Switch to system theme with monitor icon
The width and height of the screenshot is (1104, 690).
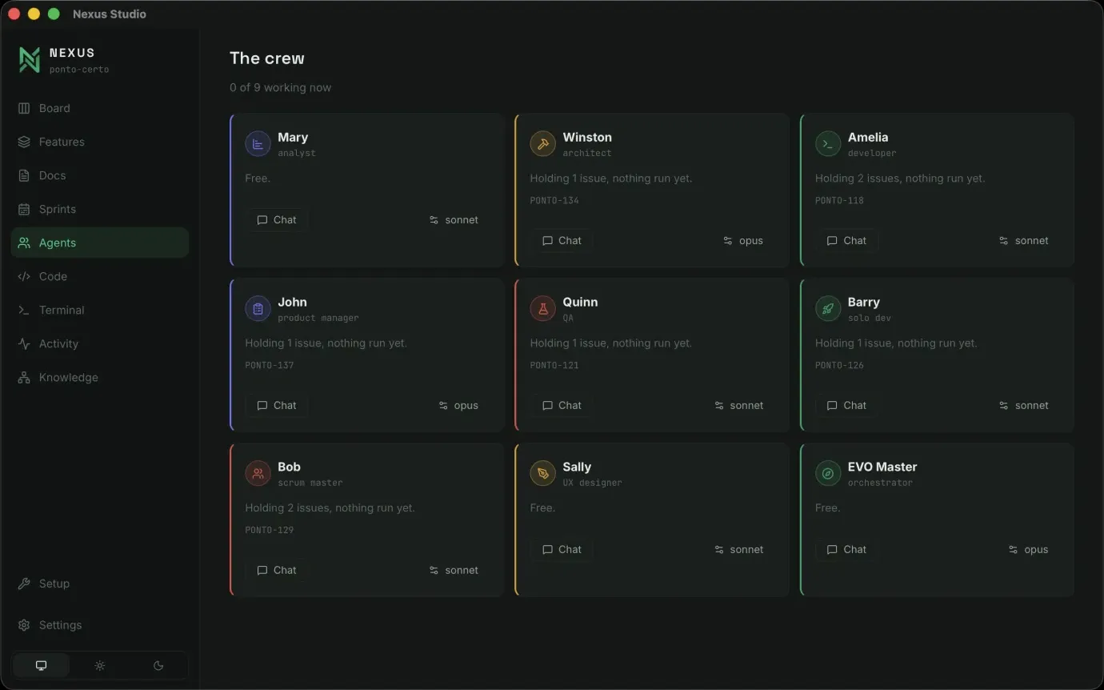(x=42, y=665)
